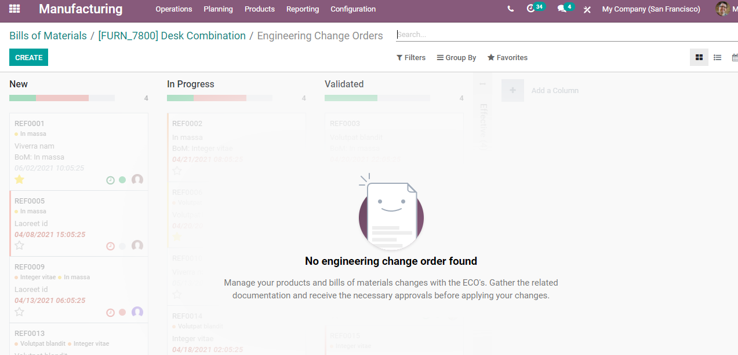
Task: Open the grey kanban state dot on REF0005
Action: [x=122, y=246]
